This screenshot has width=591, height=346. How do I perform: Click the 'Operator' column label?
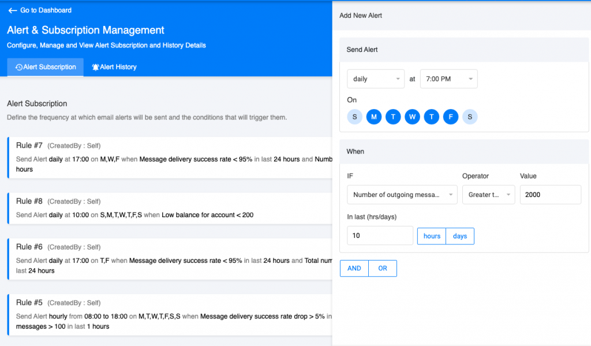pos(476,176)
